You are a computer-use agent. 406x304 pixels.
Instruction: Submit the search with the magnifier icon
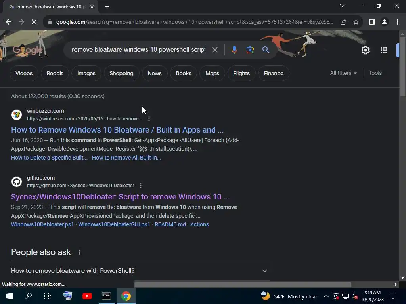(266, 50)
